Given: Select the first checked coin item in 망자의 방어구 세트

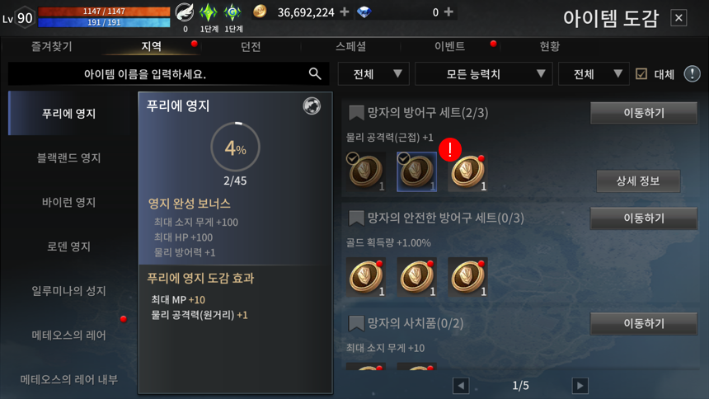Looking at the screenshot, I should point(366,171).
